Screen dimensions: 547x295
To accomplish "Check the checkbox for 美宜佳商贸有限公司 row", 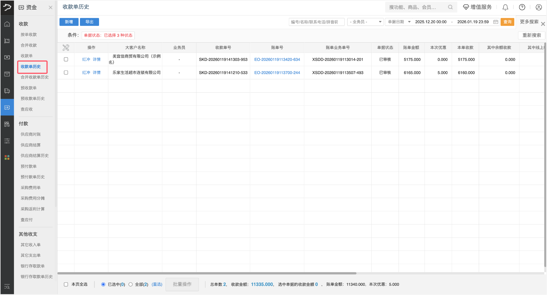I will [66, 59].
